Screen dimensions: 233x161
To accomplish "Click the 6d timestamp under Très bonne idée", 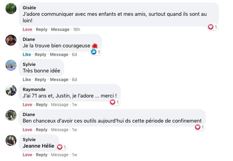I will [74, 80].
